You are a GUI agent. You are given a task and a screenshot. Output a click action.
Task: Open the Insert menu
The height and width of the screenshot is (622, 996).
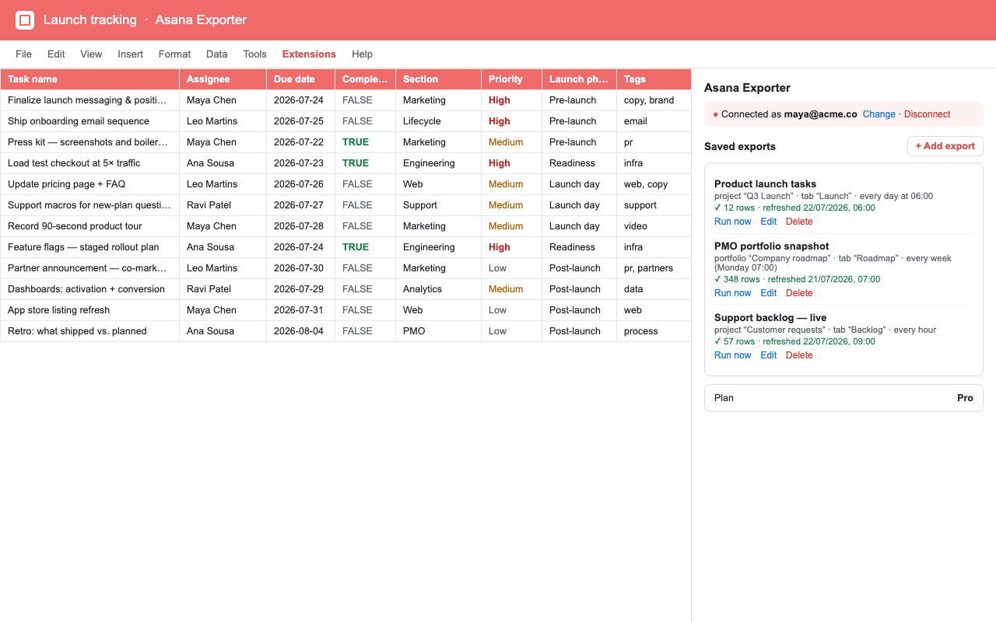[x=130, y=54]
